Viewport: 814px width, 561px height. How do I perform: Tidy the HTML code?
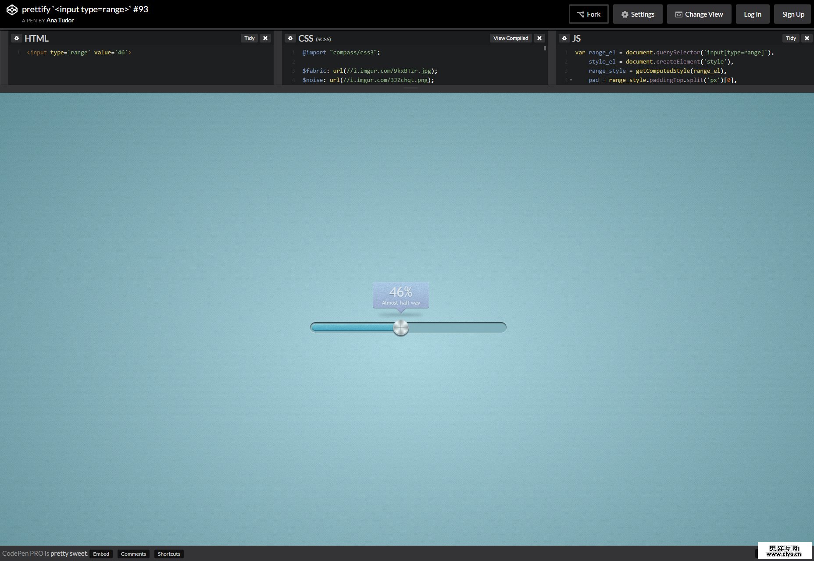tap(249, 38)
